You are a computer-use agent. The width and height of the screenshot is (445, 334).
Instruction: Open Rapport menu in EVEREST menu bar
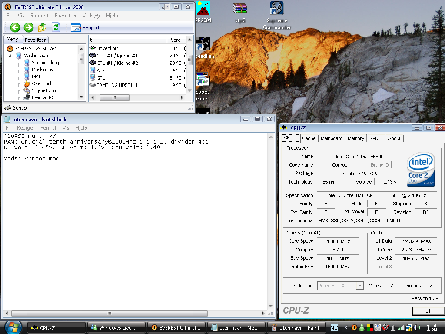coord(40,16)
